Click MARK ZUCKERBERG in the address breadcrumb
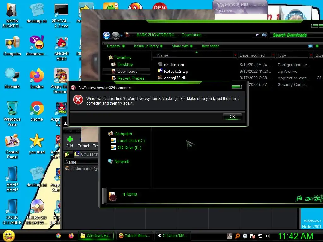 coord(155,35)
